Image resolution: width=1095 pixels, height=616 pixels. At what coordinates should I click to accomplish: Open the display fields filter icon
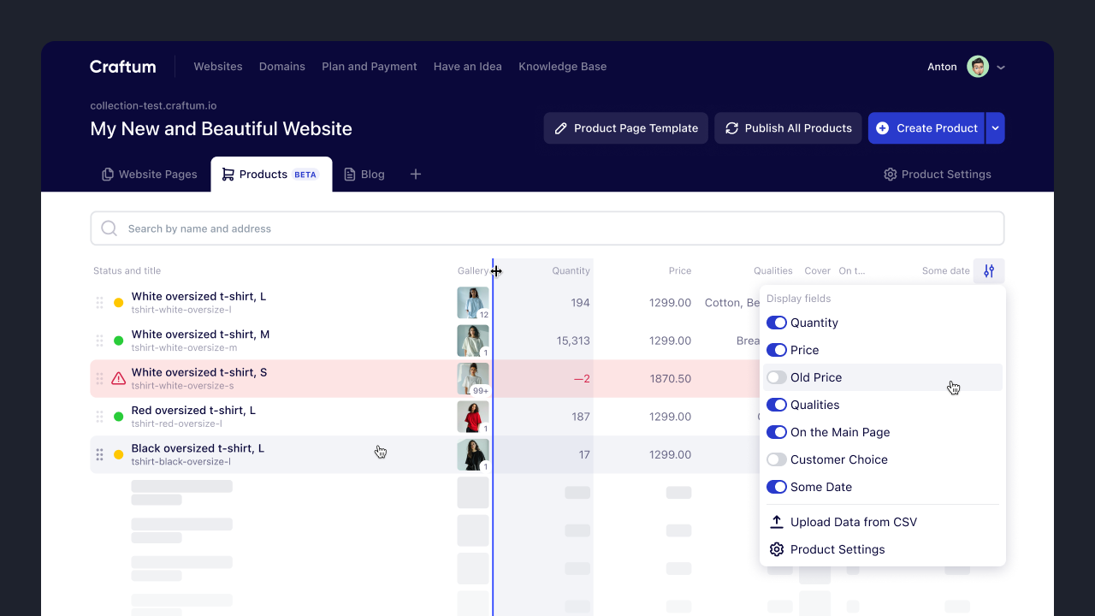pos(989,271)
